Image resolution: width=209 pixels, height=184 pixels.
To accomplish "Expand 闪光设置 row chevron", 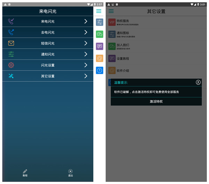I will (x=86, y=65).
